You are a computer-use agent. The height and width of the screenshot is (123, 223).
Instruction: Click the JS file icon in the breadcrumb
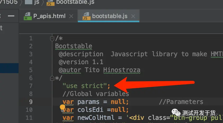pos(51,2)
